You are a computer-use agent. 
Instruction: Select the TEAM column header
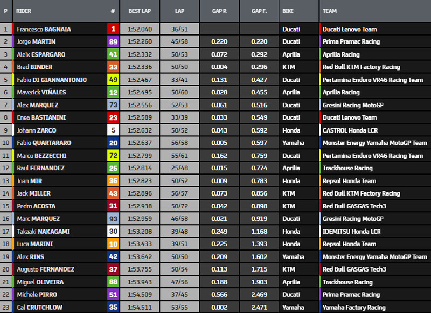click(x=330, y=11)
